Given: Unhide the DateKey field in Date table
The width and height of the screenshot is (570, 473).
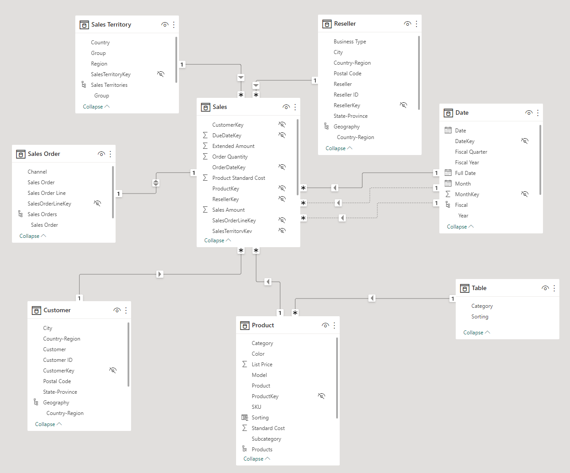Looking at the screenshot, I should tap(525, 141).
